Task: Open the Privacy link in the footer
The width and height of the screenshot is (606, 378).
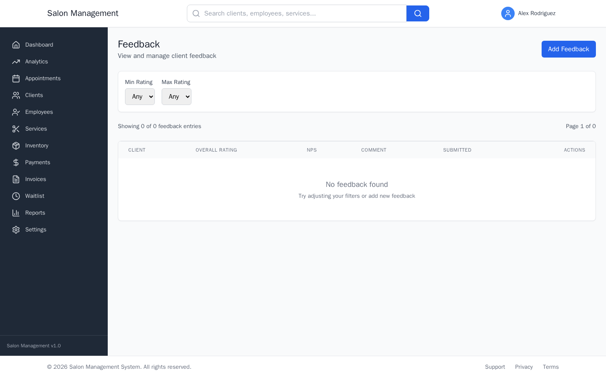Action: 524,367
